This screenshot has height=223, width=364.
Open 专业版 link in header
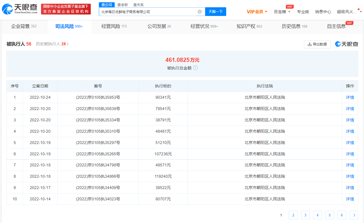coord(303,12)
